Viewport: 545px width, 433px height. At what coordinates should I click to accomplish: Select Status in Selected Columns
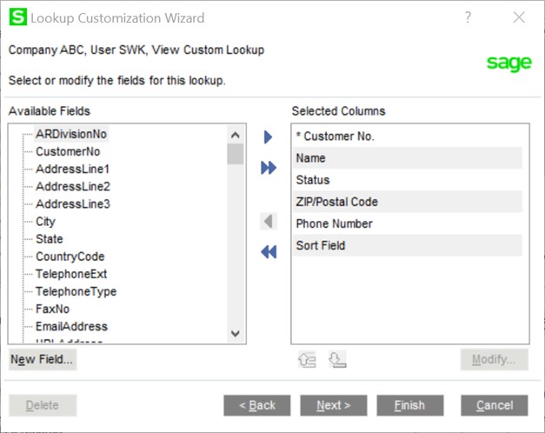click(x=408, y=180)
